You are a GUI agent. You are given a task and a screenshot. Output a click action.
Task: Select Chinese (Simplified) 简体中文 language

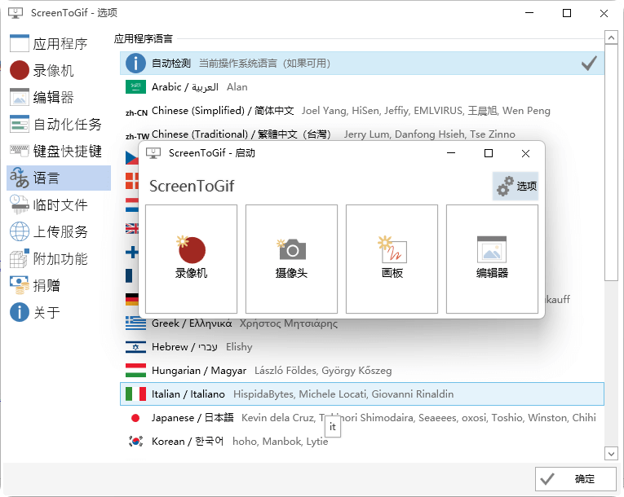tap(361, 111)
